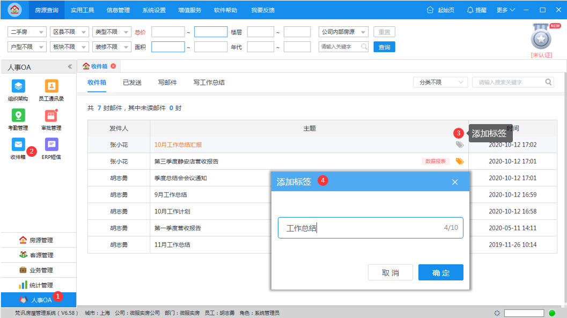
Task: Open the ERP短信 icon
Action: (x=51, y=144)
